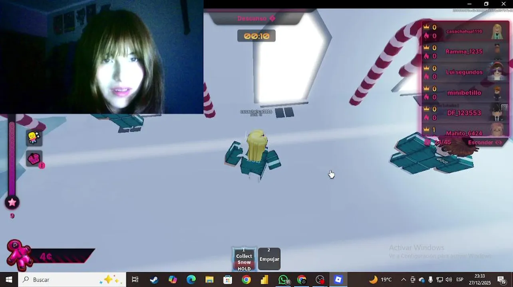Image resolution: width=513 pixels, height=287 pixels.
Task: Open Microsoft Edge from the taskbar
Action: (191, 279)
